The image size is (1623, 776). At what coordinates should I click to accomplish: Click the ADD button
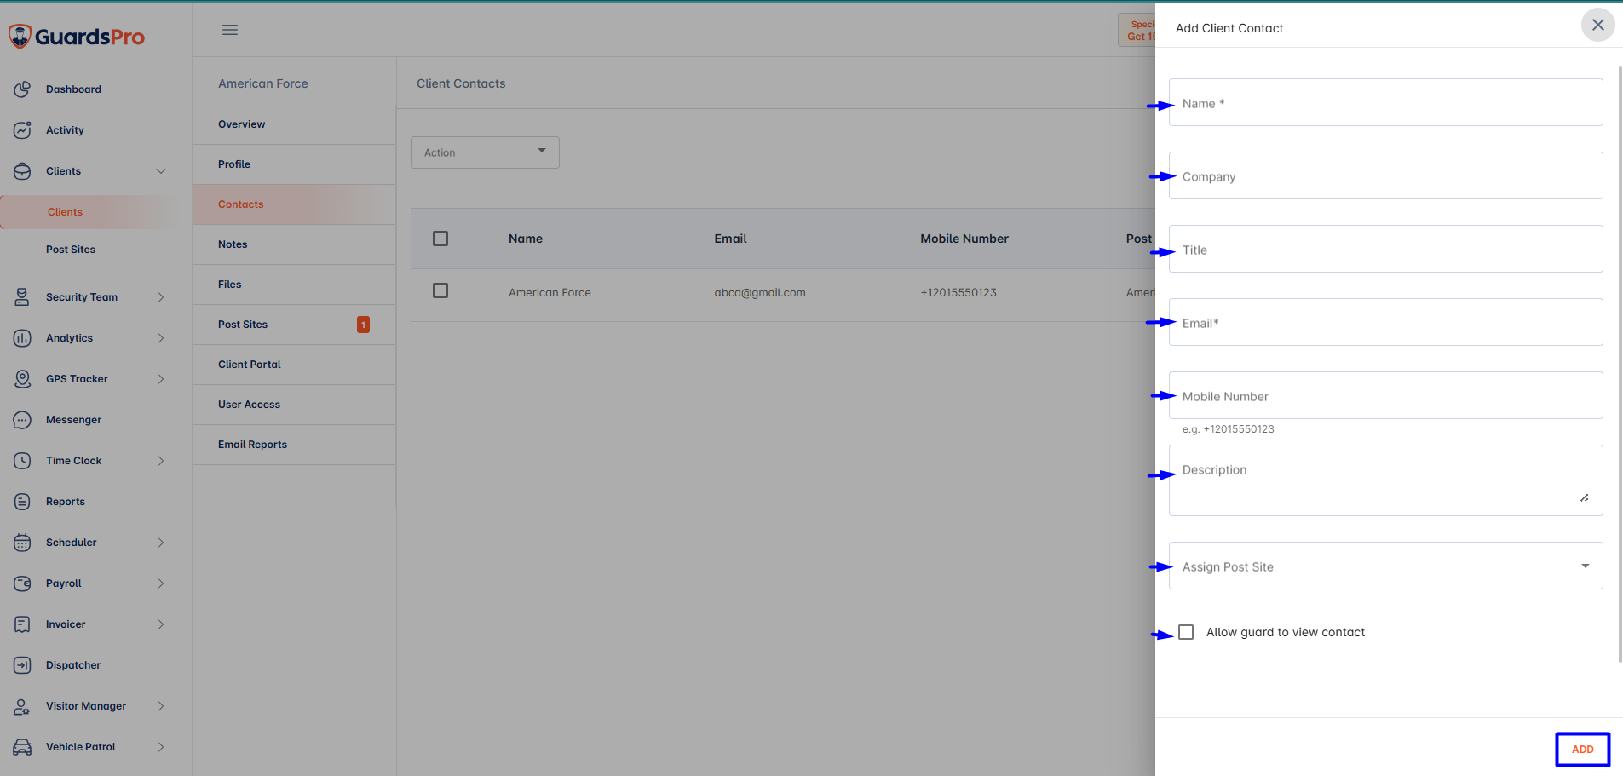tap(1582, 750)
